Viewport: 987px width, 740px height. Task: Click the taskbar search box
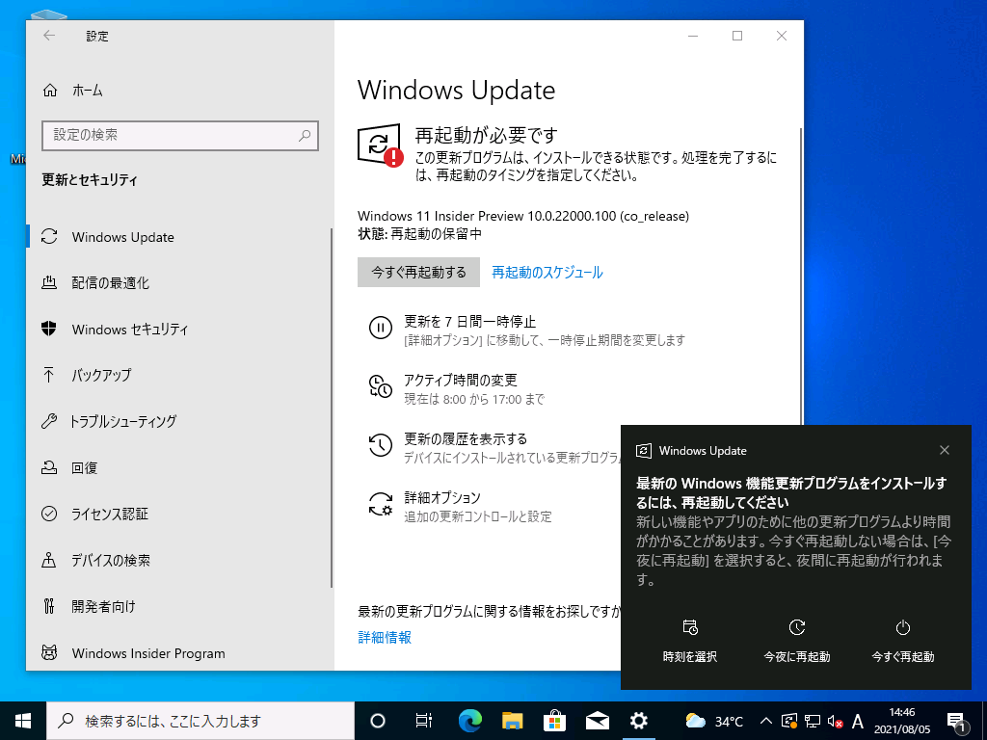(x=200, y=721)
